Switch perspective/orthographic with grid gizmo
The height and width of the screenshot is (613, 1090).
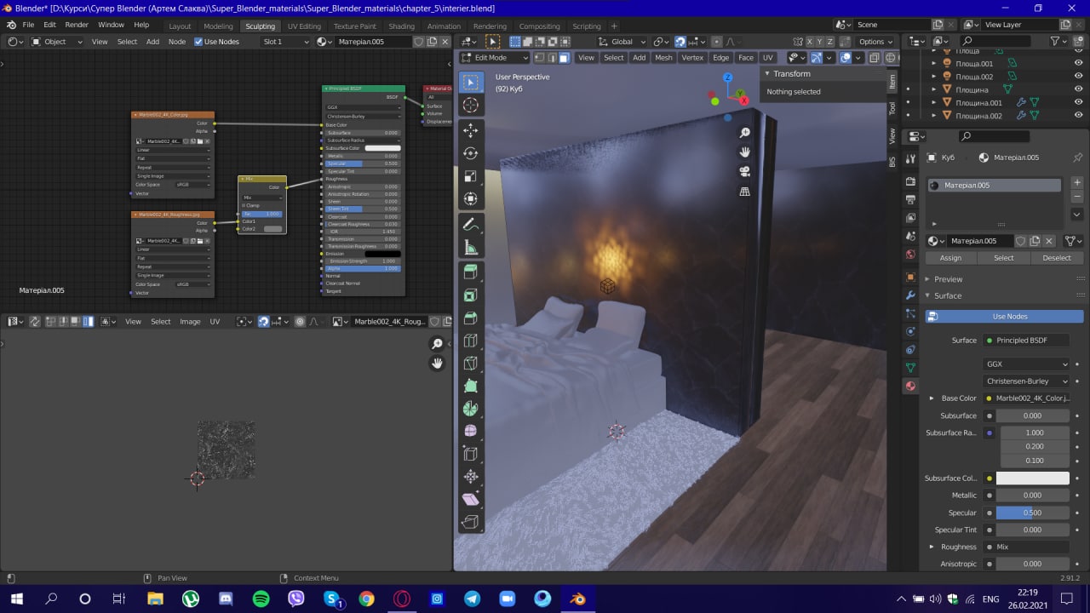click(x=745, y=192)
